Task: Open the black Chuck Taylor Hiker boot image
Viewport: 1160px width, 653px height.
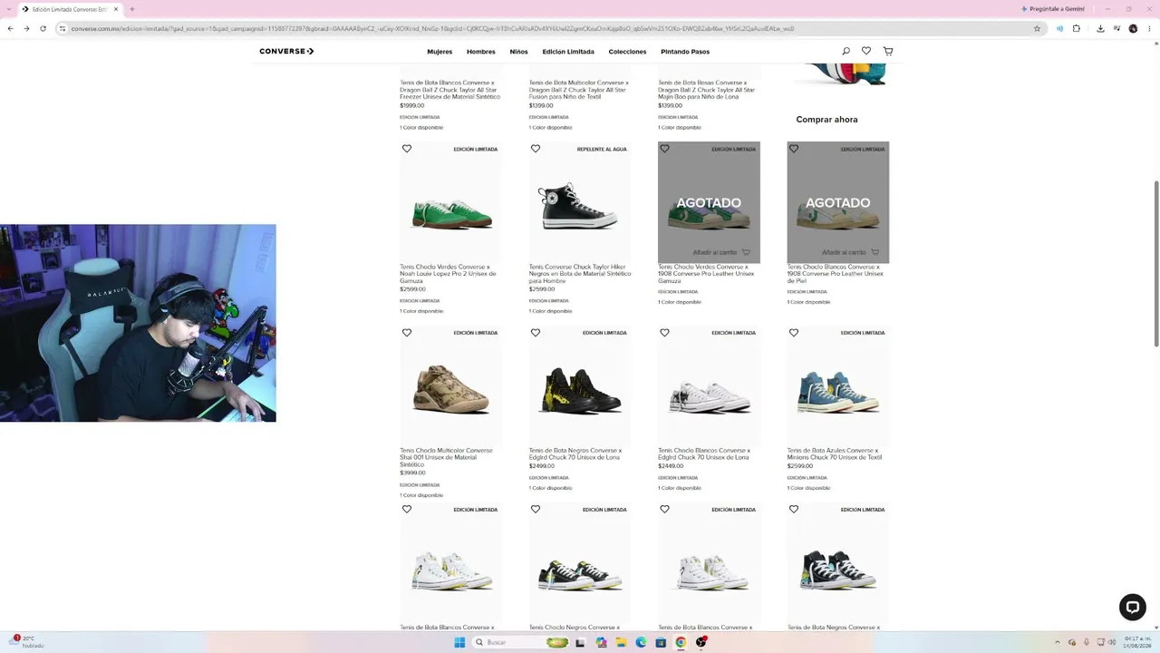Action: [x=579, y=208]
